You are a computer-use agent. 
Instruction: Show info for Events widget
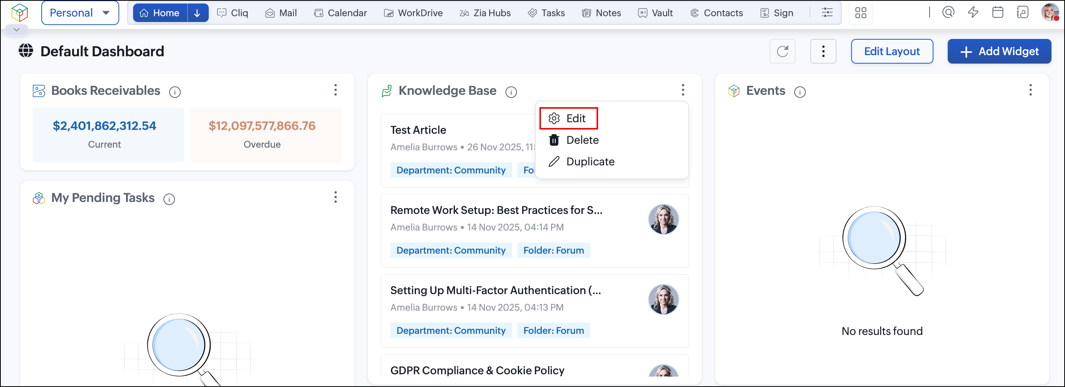pyautogui.click(x=800, y=92)
